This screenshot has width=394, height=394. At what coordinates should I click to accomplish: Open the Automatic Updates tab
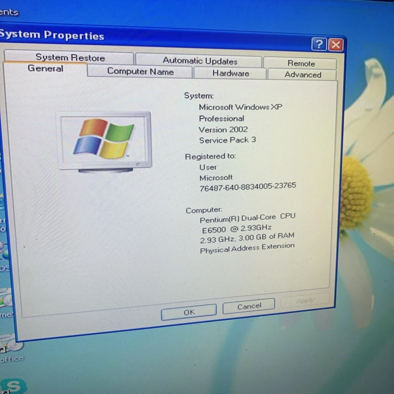200,61
